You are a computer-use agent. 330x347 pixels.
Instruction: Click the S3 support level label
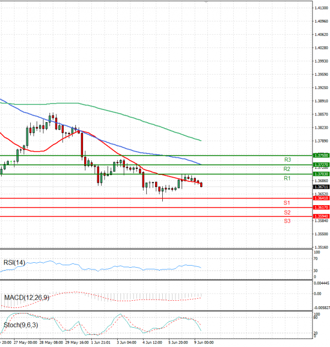point(287,221)
